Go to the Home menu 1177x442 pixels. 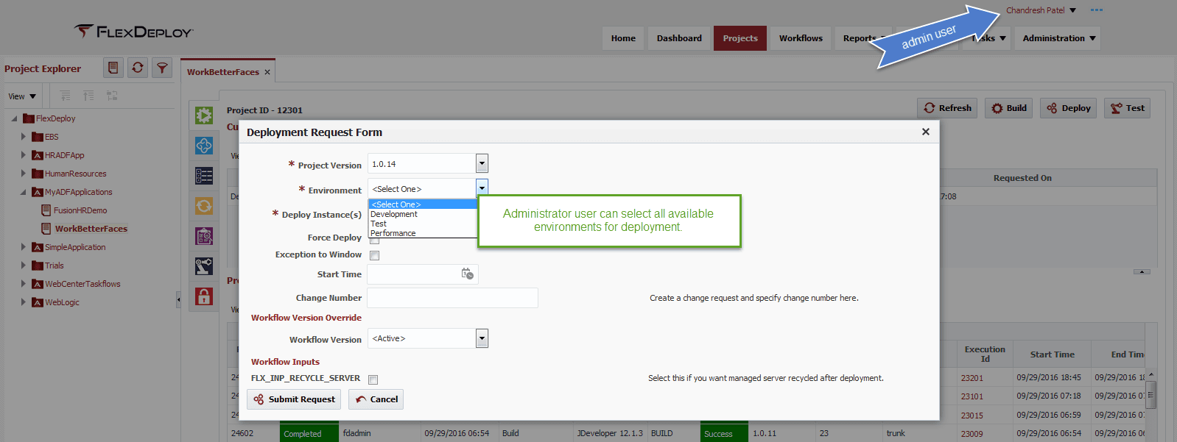click(x=623, y=38)
